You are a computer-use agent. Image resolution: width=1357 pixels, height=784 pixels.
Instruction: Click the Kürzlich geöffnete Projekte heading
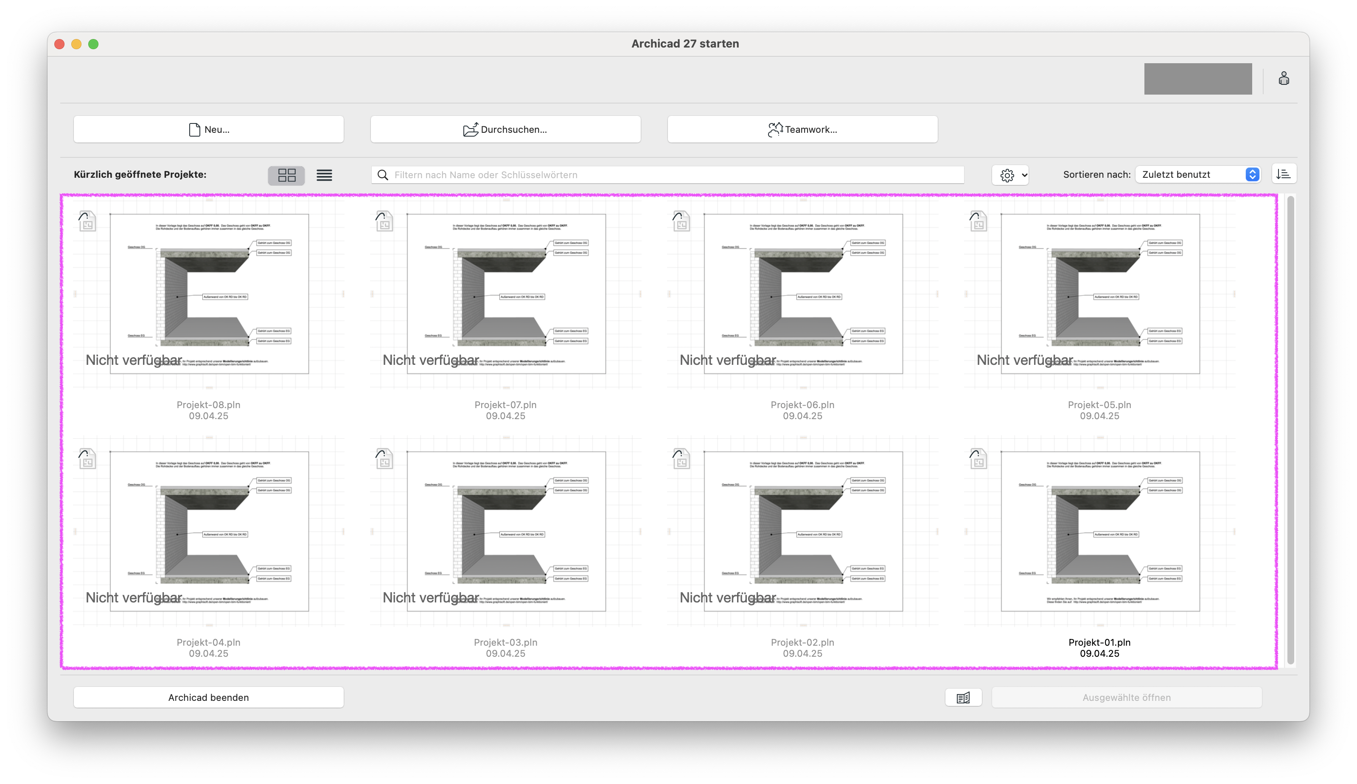[x=140, y=174]
